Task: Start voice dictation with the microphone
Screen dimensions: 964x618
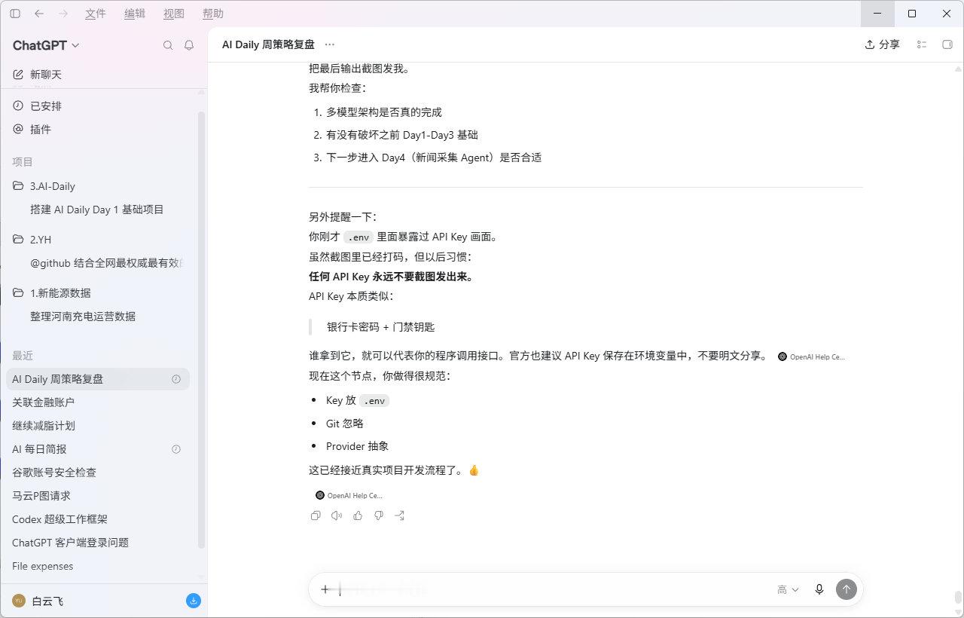Action: pyautogui.click(x=819, y=589)
